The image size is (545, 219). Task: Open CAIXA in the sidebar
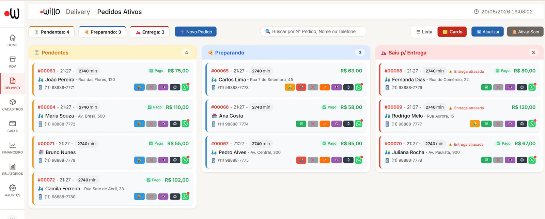point(13,127)
